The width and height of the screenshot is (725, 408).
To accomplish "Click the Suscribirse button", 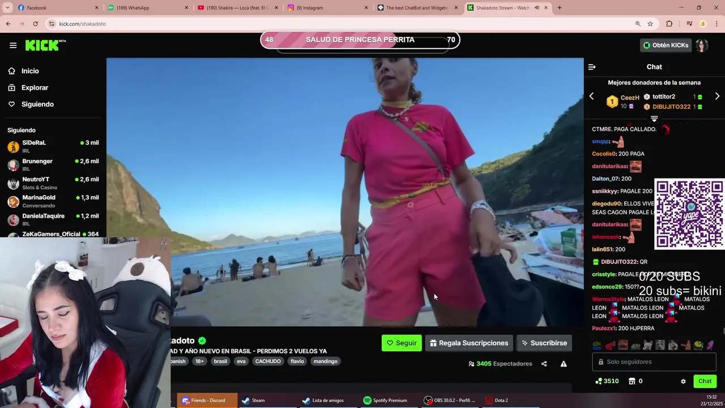I will pyautogui.click(x=544, y=343).
